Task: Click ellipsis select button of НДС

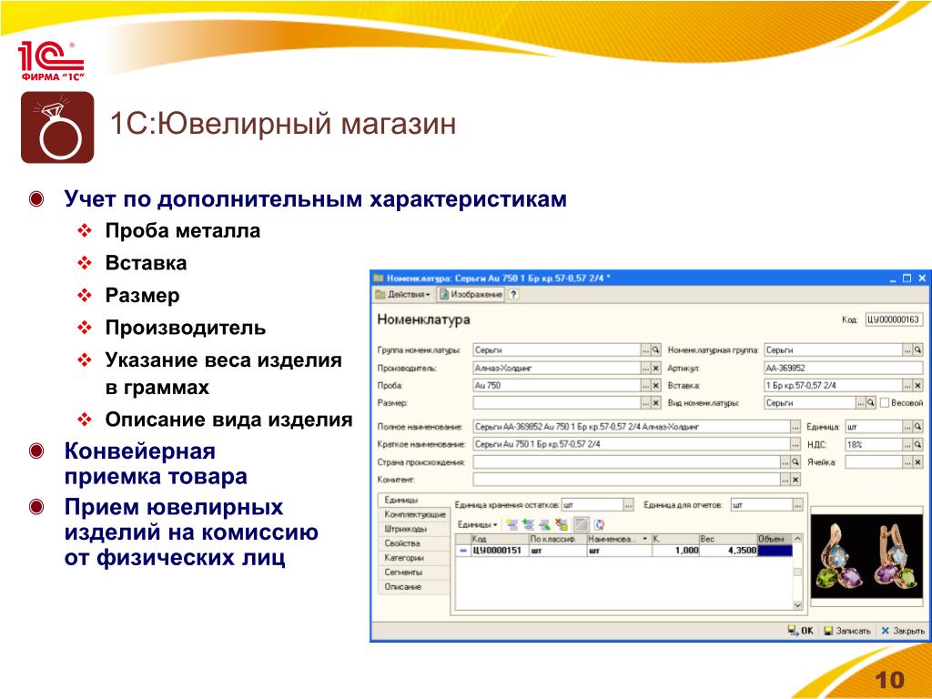Action: tap(907, 444)
